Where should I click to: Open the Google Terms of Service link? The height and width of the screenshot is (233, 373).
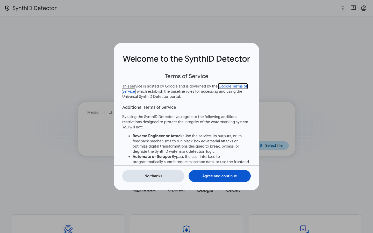233,86
